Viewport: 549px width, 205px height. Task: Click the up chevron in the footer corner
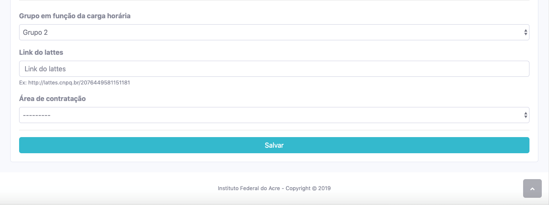coord(532,189)
